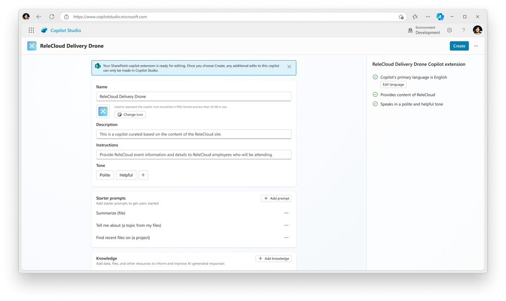The width and height of the screenshot is (506, 301).
Task: Open browser settings and more menu
Action: pyautogui.click(x=427, y=17)
